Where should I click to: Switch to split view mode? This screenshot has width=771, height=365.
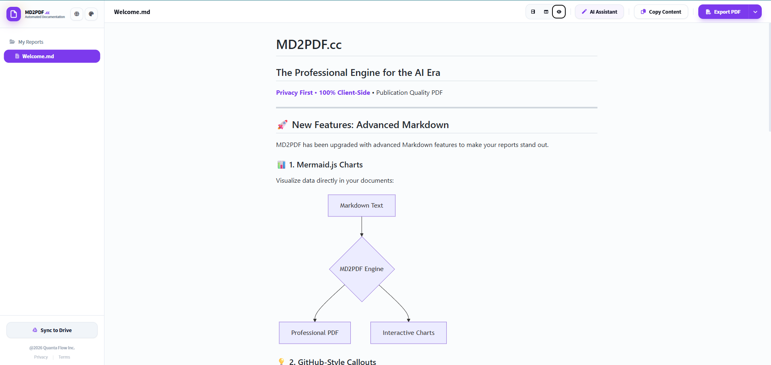[546, 12]
